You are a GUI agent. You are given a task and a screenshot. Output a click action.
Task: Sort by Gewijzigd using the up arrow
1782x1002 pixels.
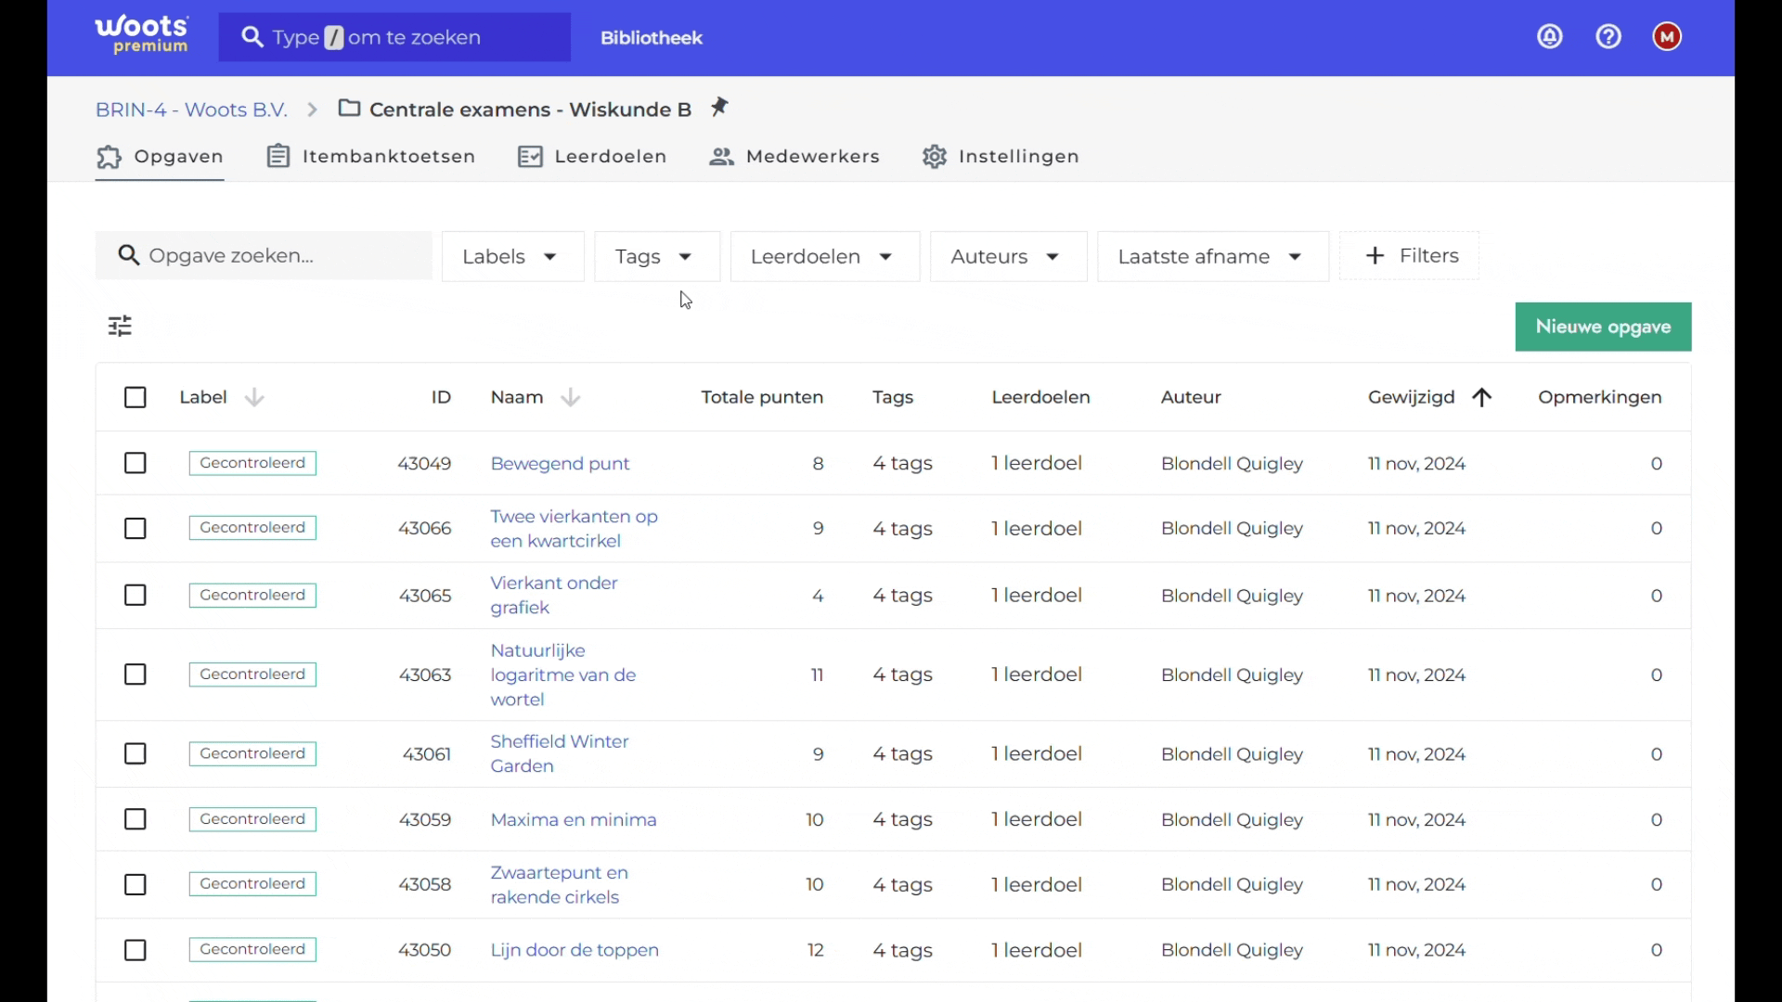1482,398
